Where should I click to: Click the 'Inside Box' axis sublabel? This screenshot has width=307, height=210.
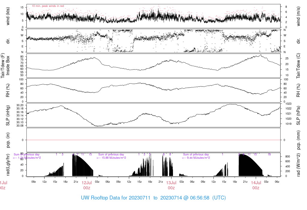[8, 65]
